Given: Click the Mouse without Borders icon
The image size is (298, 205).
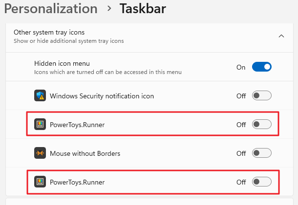Looking at the screenshot, I should (40, 153).
